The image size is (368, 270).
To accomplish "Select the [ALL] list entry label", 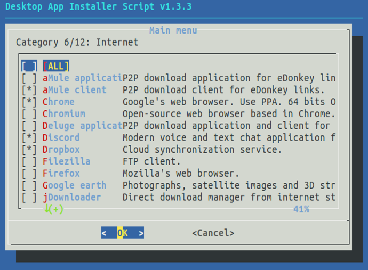I will (x=56, y=66).
